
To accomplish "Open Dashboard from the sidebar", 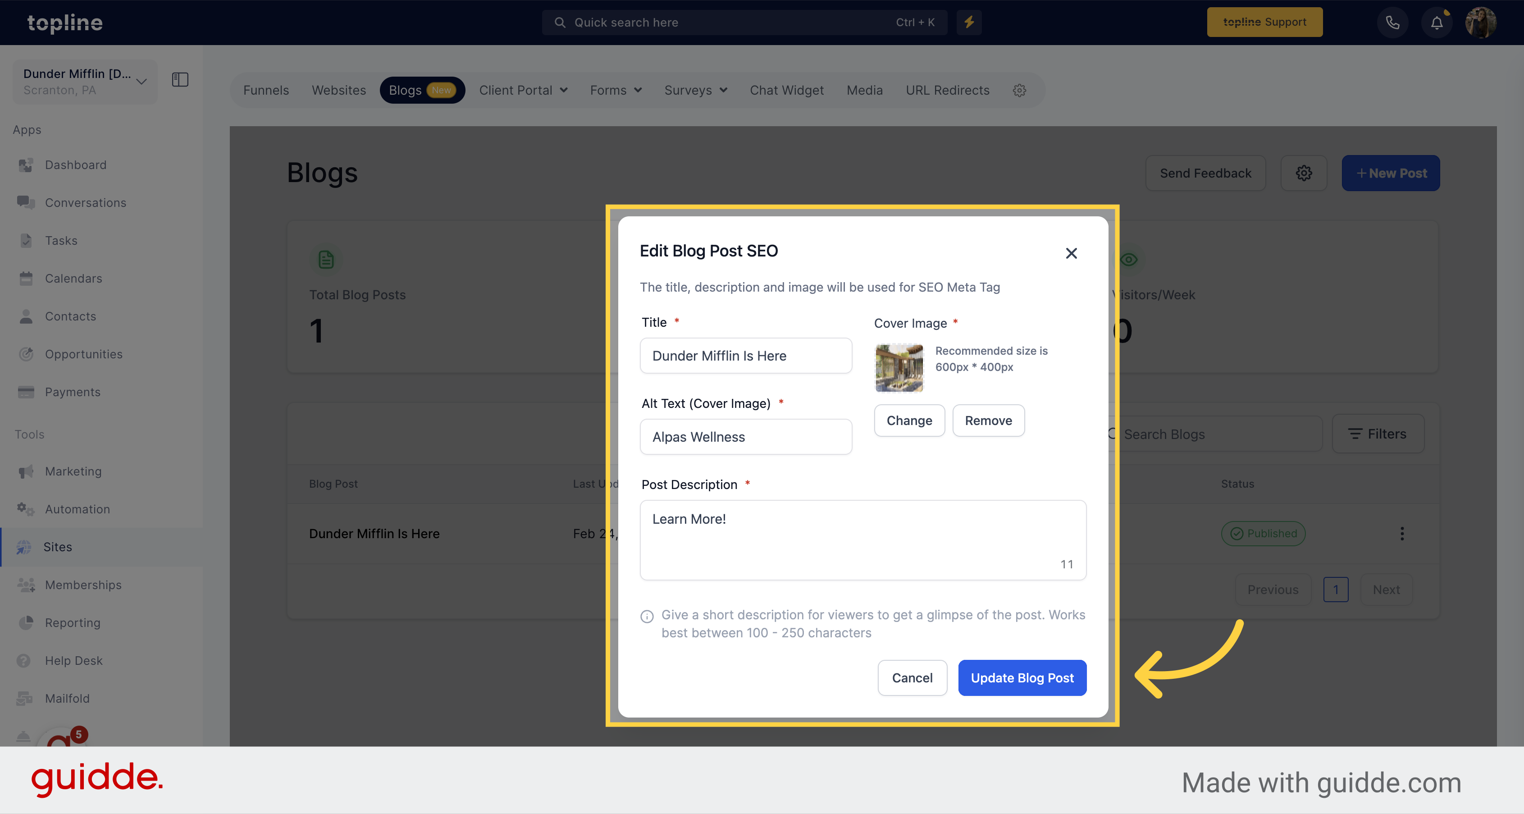I will pyautogui.click(x=76, y=165).
